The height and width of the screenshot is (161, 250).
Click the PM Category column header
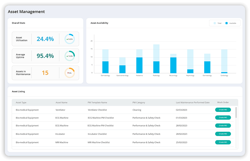139,102
